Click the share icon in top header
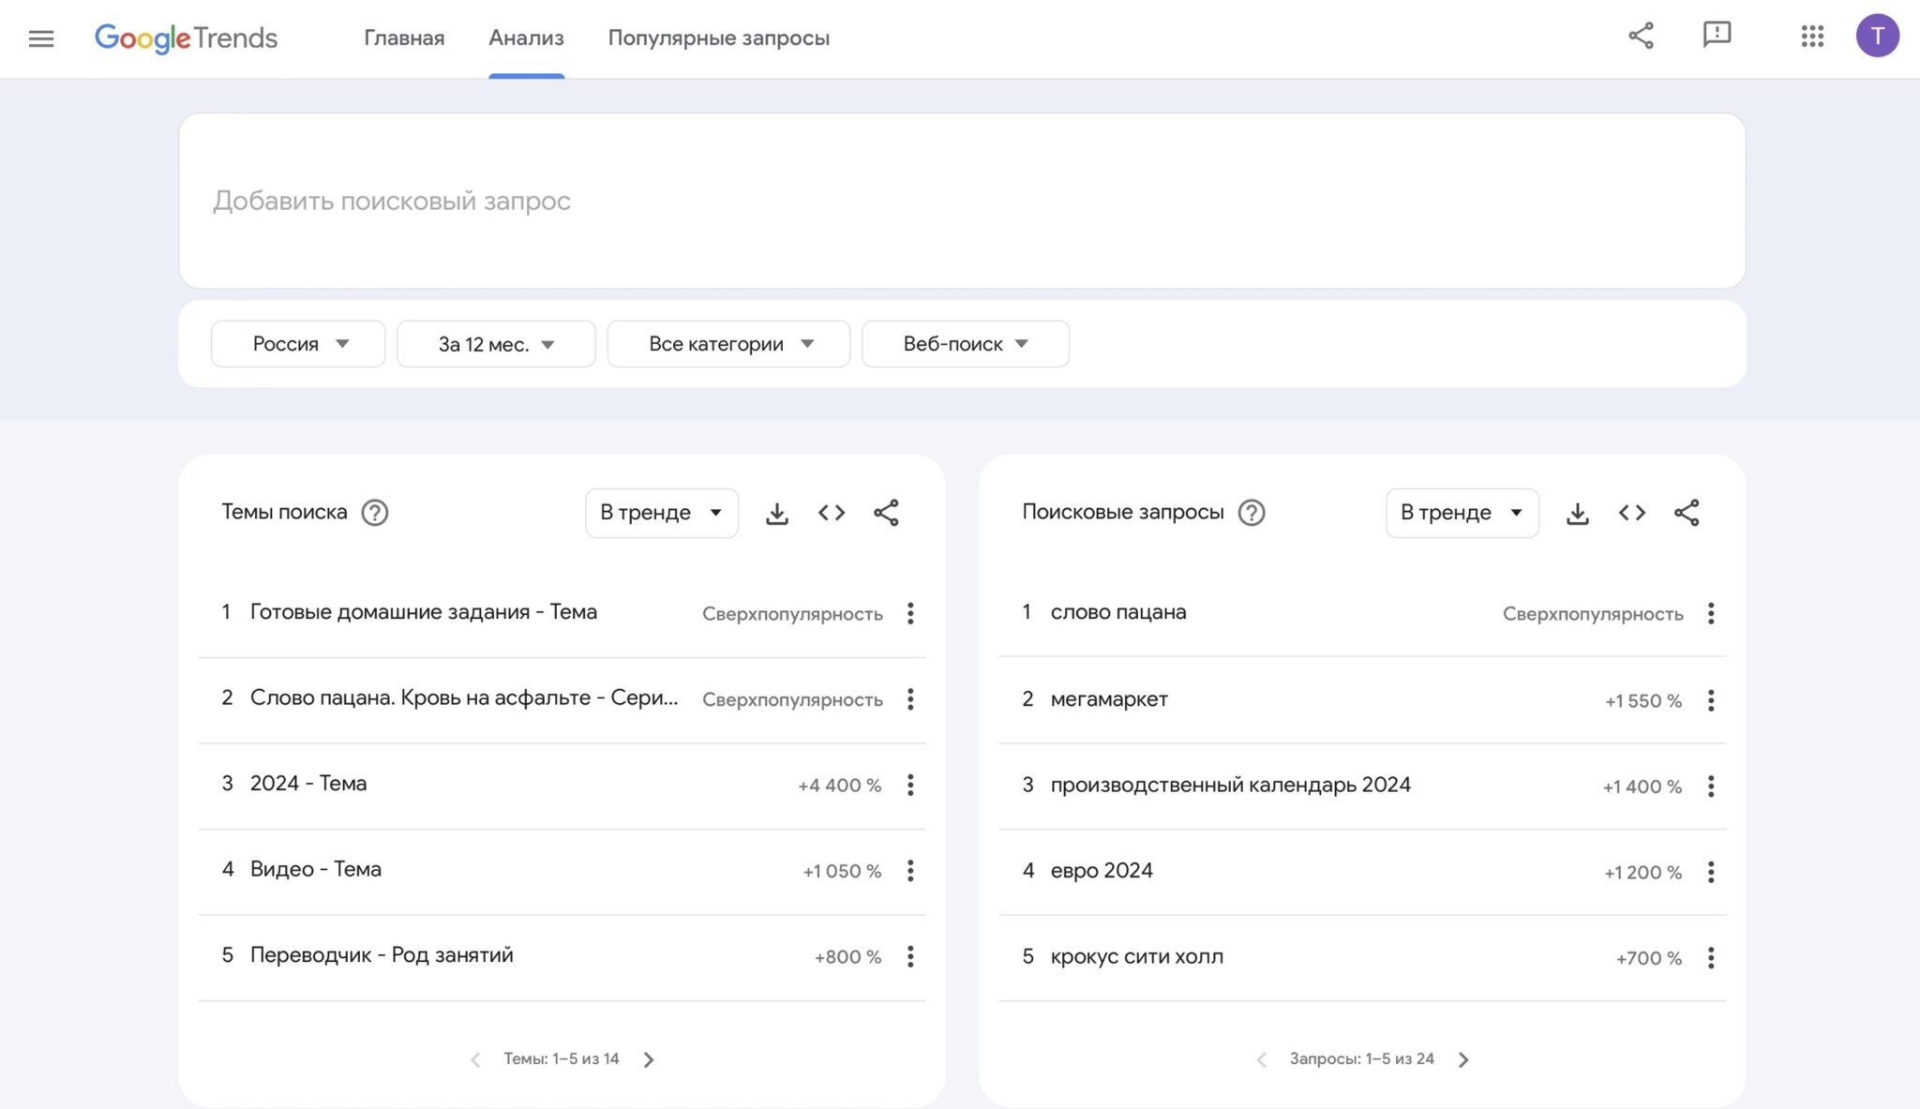1920x1109 pixels. pos(1641,37)
